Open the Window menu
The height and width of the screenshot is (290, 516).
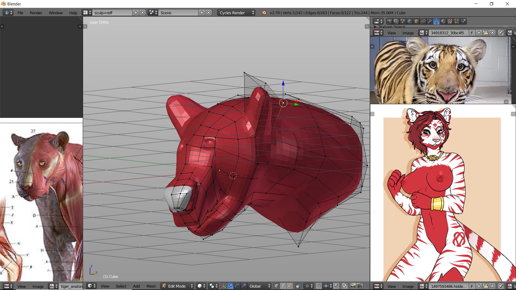(56, 13)
